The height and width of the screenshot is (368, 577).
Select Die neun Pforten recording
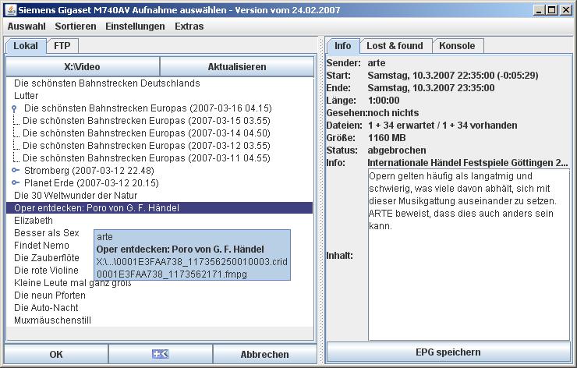tap(50, 295)
